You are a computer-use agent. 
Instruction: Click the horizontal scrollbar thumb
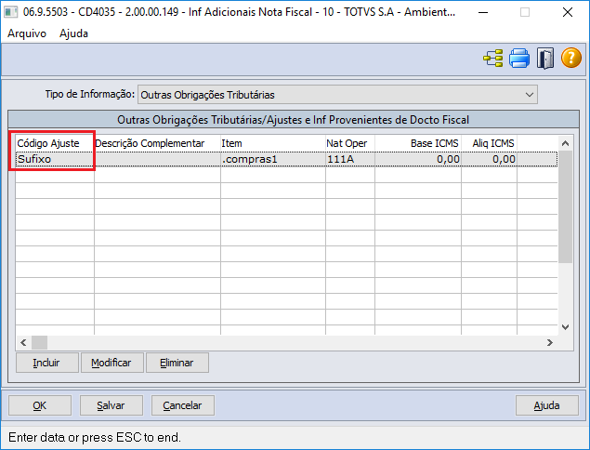[40, 343]
